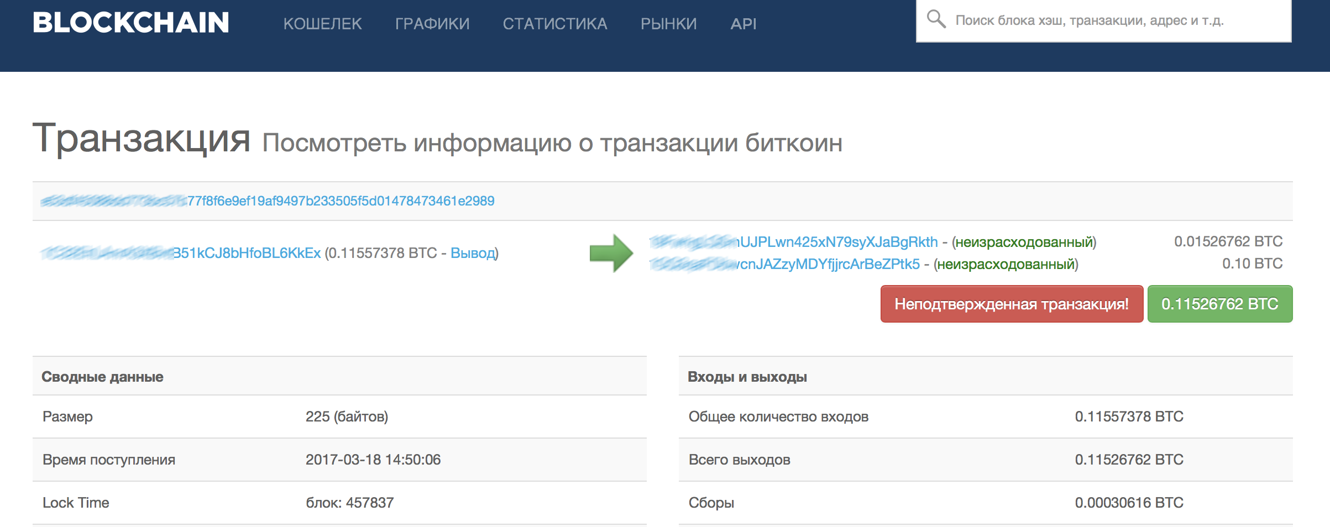Click the Lock Time value блок: 457837

click(349, 503)
